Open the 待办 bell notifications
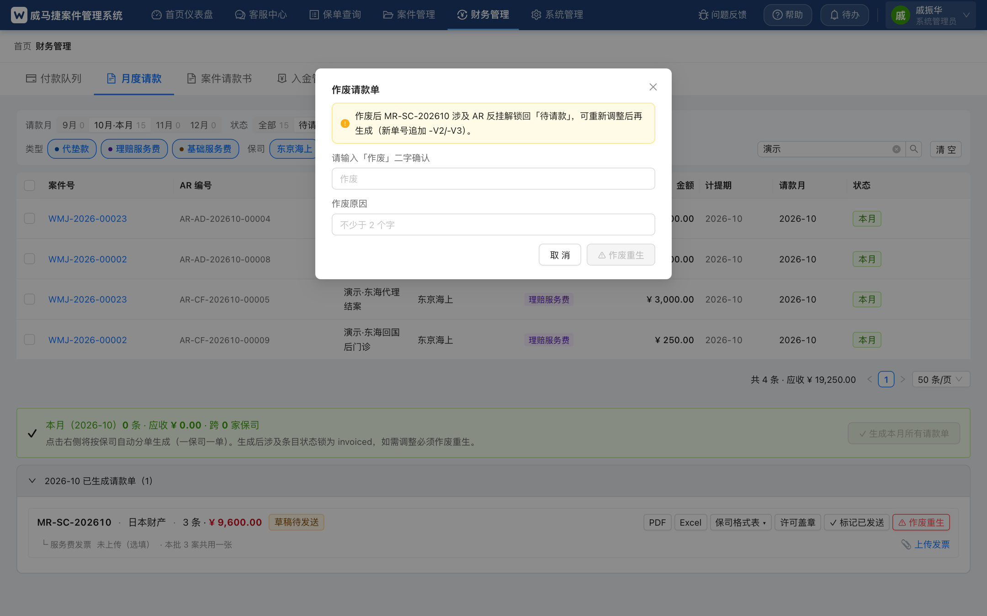 coord(844,15)
